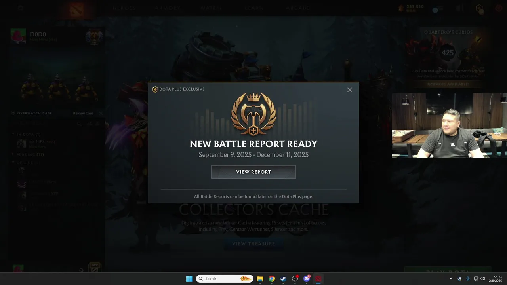Open Steam from the taskbar
The width and height of the screenshot is (507, 285).
click(x=283, y=279)
